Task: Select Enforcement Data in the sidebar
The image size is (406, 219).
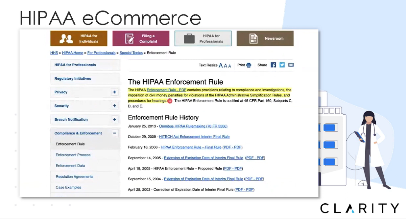Action: pos(85,166)
